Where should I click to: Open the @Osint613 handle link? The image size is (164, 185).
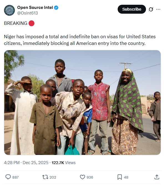27,13
